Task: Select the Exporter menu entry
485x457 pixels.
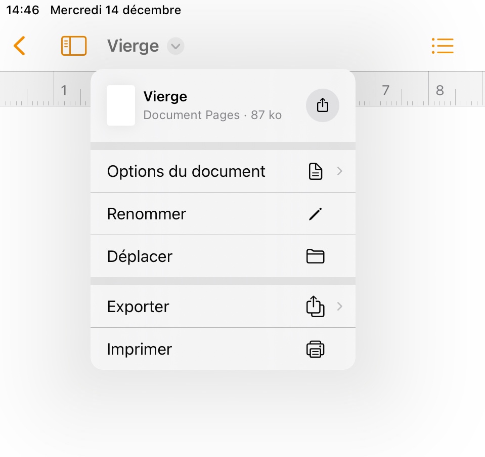Action: coord(138,307)
